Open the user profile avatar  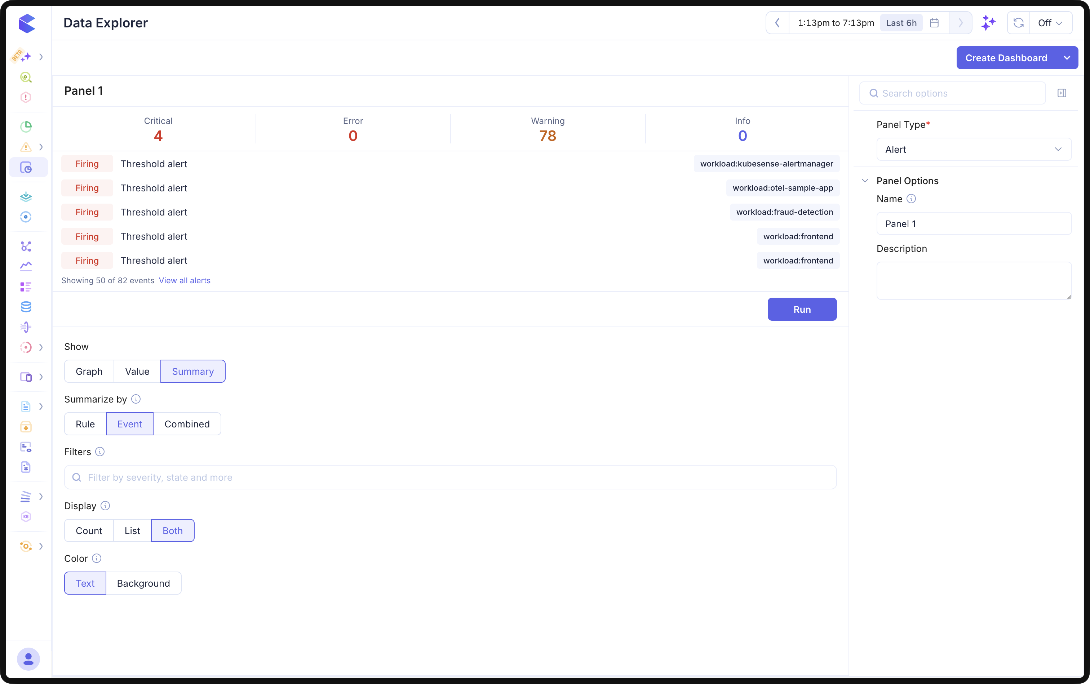pos(28,659)
